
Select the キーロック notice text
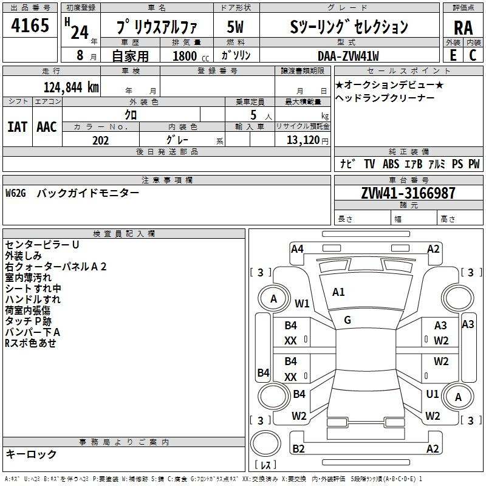coord(31,454)
